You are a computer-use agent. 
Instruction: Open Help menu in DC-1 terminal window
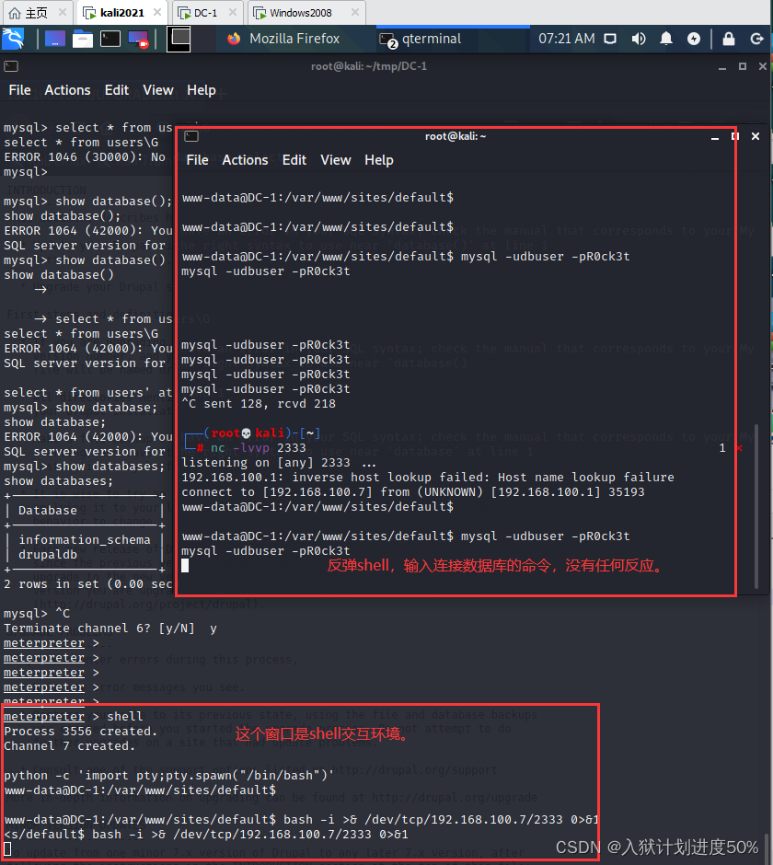(201, 90)
